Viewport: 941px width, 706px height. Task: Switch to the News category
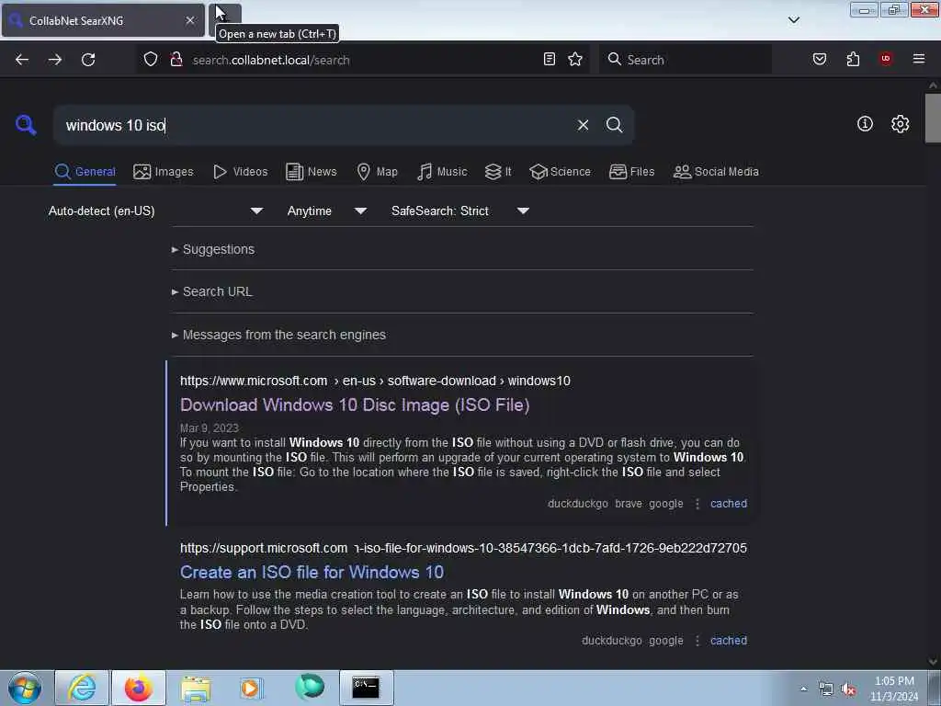(x=311, y=172)
